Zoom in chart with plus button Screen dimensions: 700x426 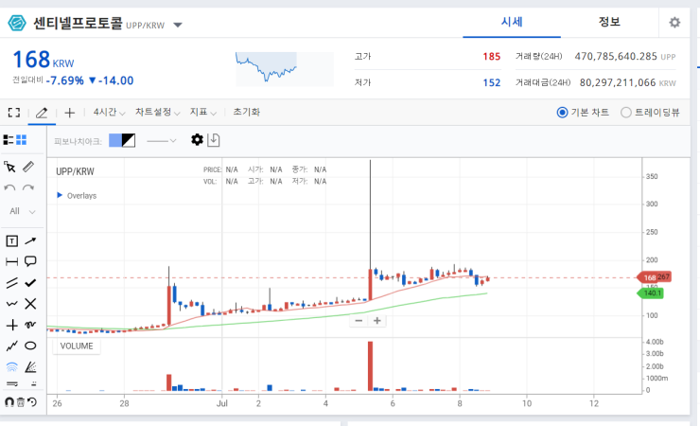tap(377, 321)
